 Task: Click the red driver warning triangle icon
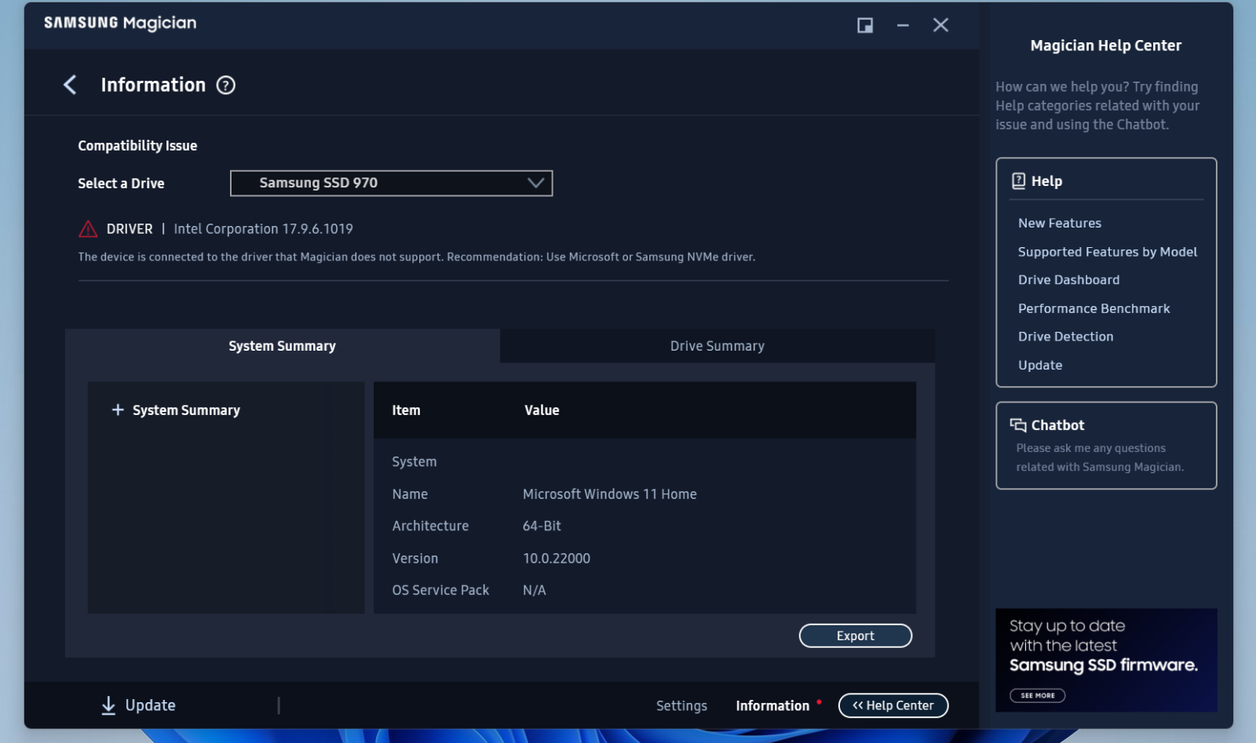click(x=88, y=229)
